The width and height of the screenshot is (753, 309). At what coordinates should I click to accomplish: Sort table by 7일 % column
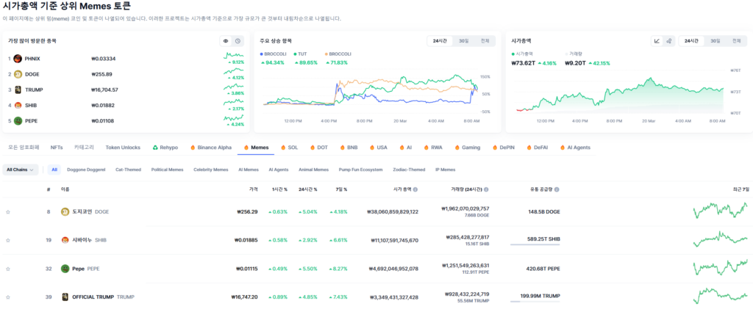coord(341,189)
